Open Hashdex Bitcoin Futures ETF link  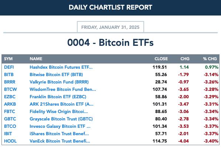(x=61, y=67)
